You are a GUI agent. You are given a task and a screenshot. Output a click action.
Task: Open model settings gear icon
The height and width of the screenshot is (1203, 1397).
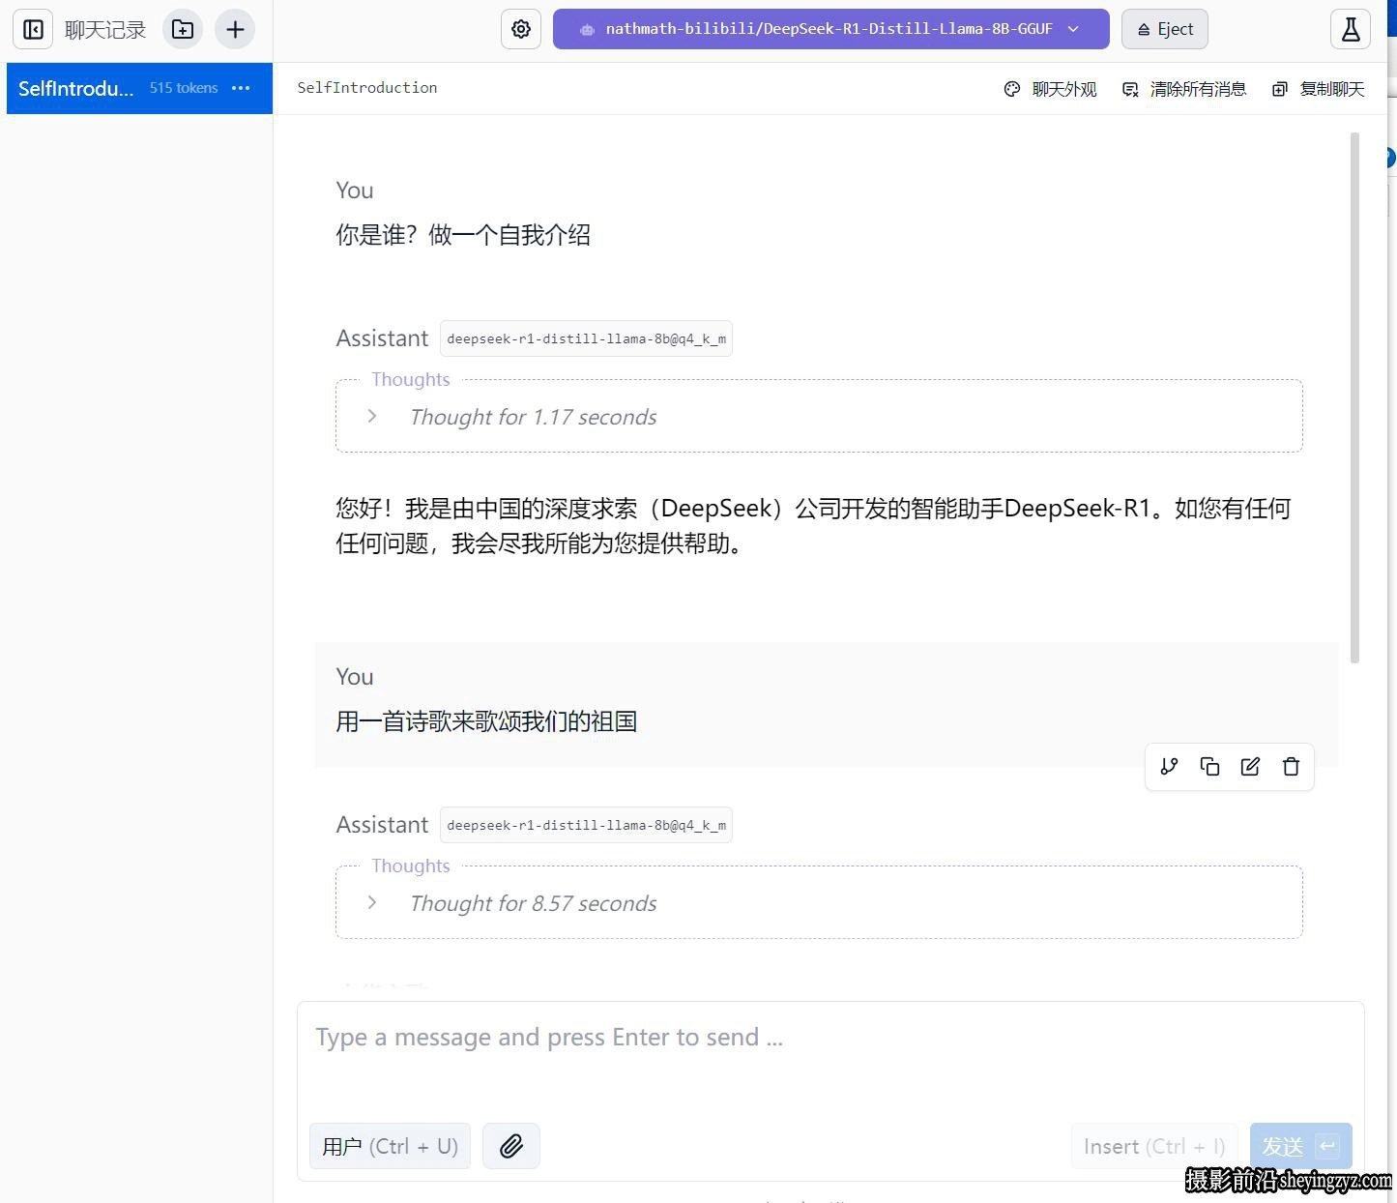521,29
